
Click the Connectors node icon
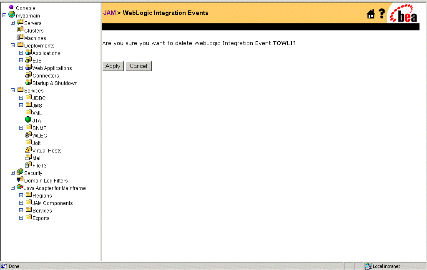(x=29, y=74)
